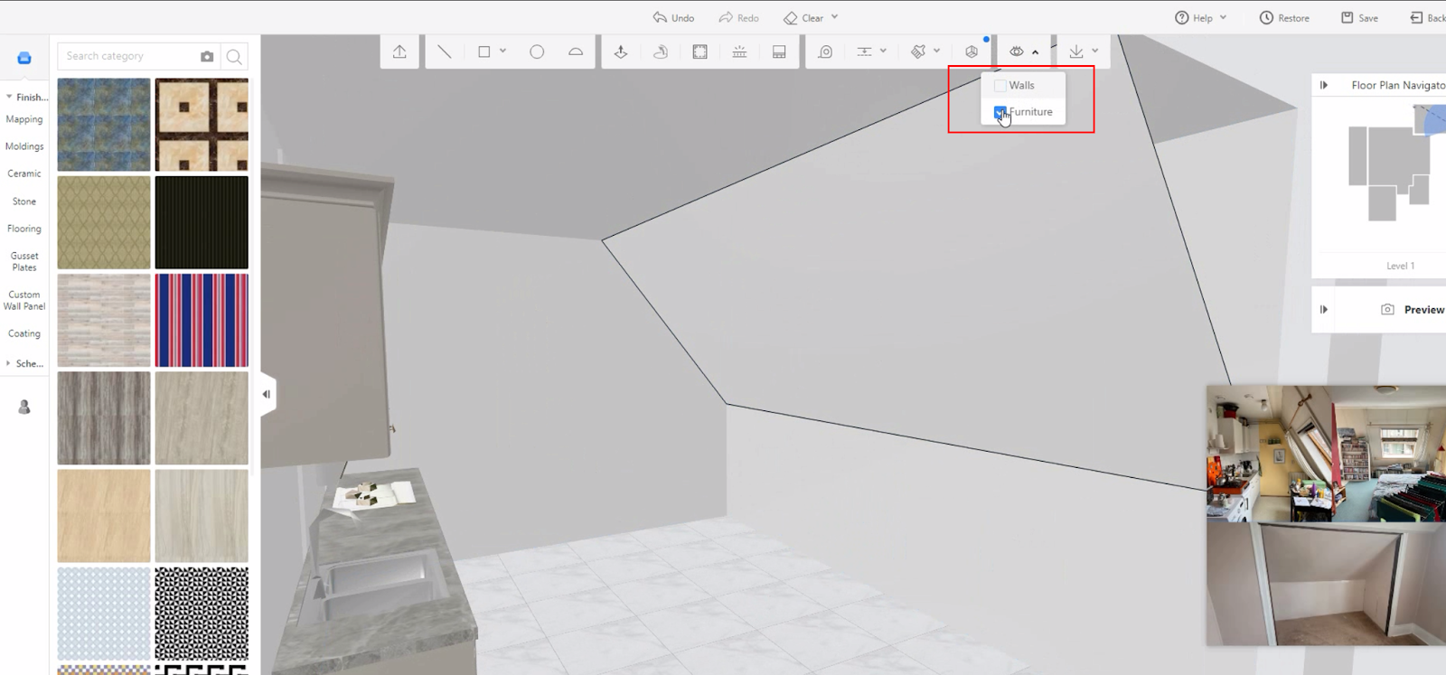Click the sweep path tool icon
Screen dimensions: 1446x675
pos(661,52)
